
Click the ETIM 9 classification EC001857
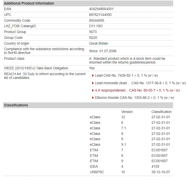click(160, 161)
